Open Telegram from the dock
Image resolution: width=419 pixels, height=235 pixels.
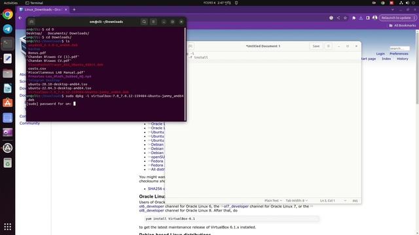(7, 29)
